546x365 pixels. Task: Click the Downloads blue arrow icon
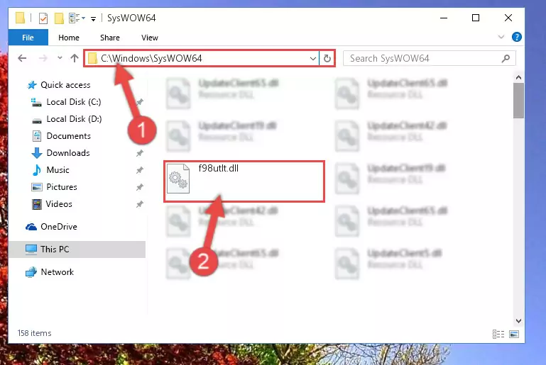(36, 153)
